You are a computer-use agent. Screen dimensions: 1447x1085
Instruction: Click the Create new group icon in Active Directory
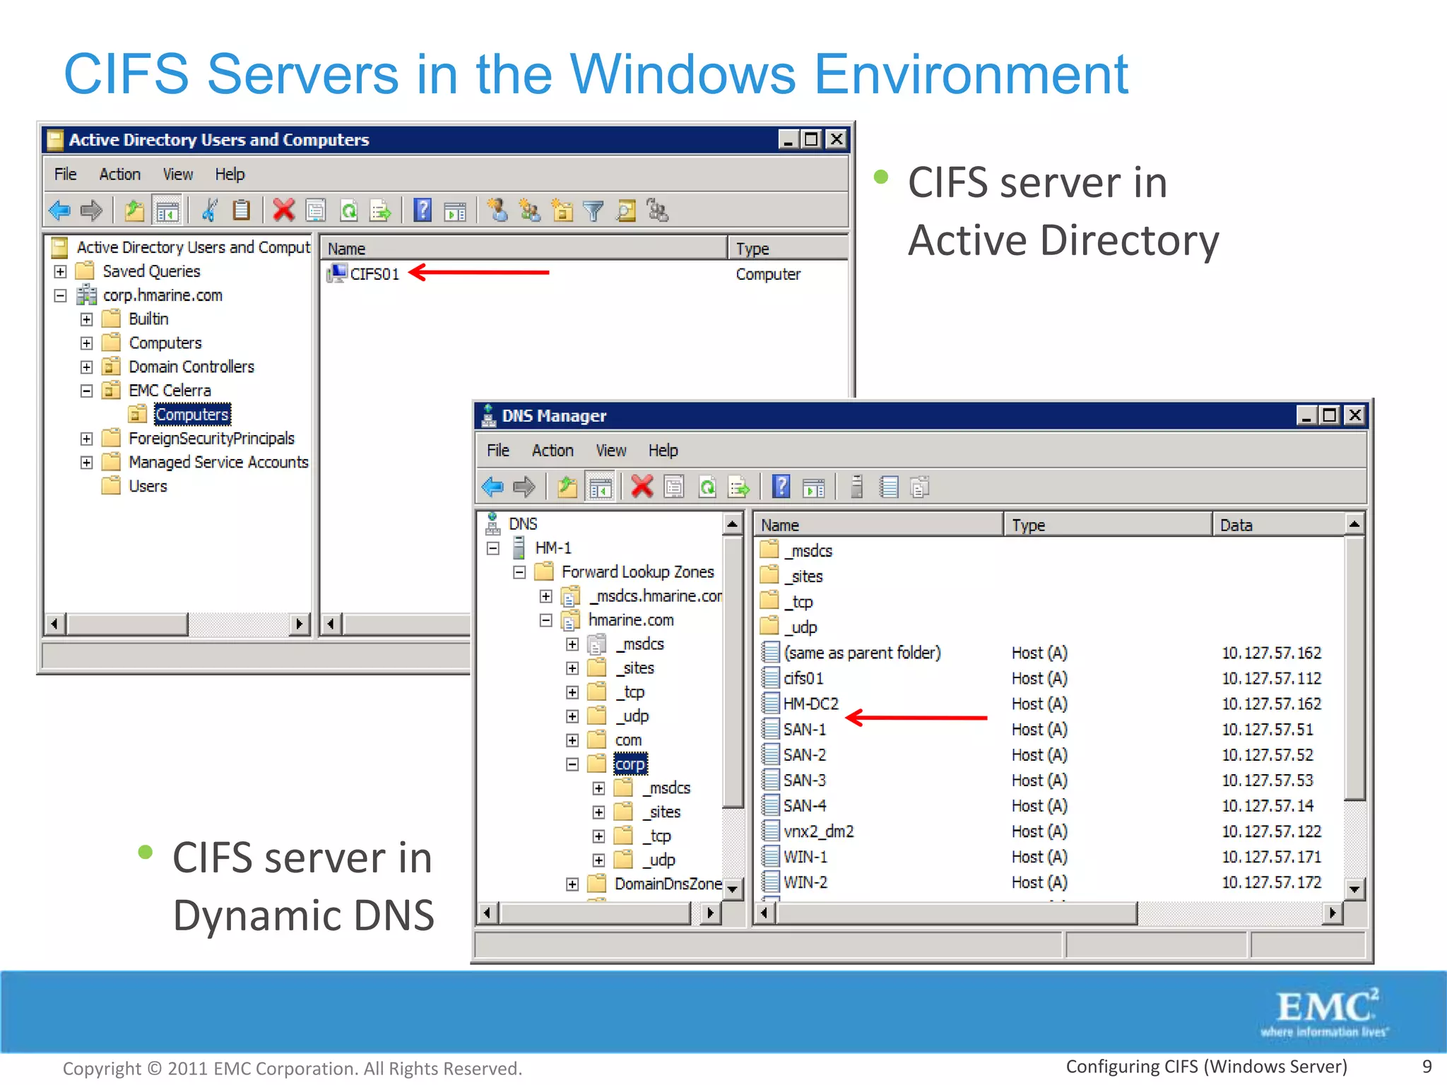click(530, 211)
